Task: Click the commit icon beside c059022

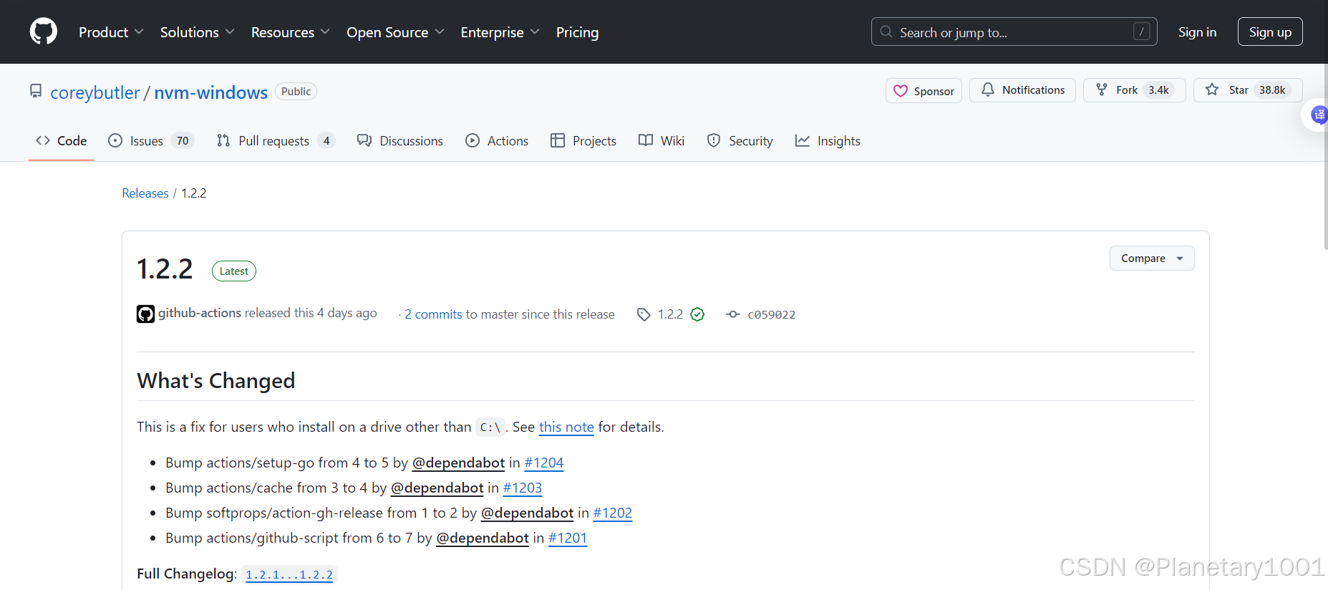Action: click(x=733, y=314)
